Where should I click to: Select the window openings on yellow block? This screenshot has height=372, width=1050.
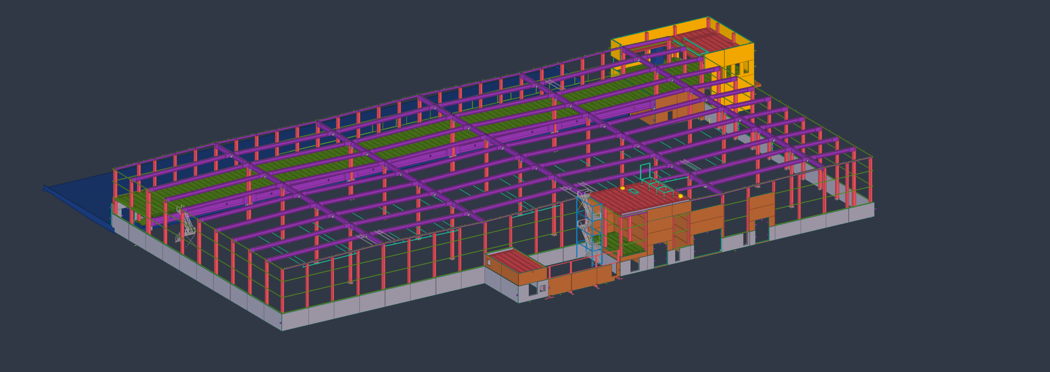(x=737, y=68)
